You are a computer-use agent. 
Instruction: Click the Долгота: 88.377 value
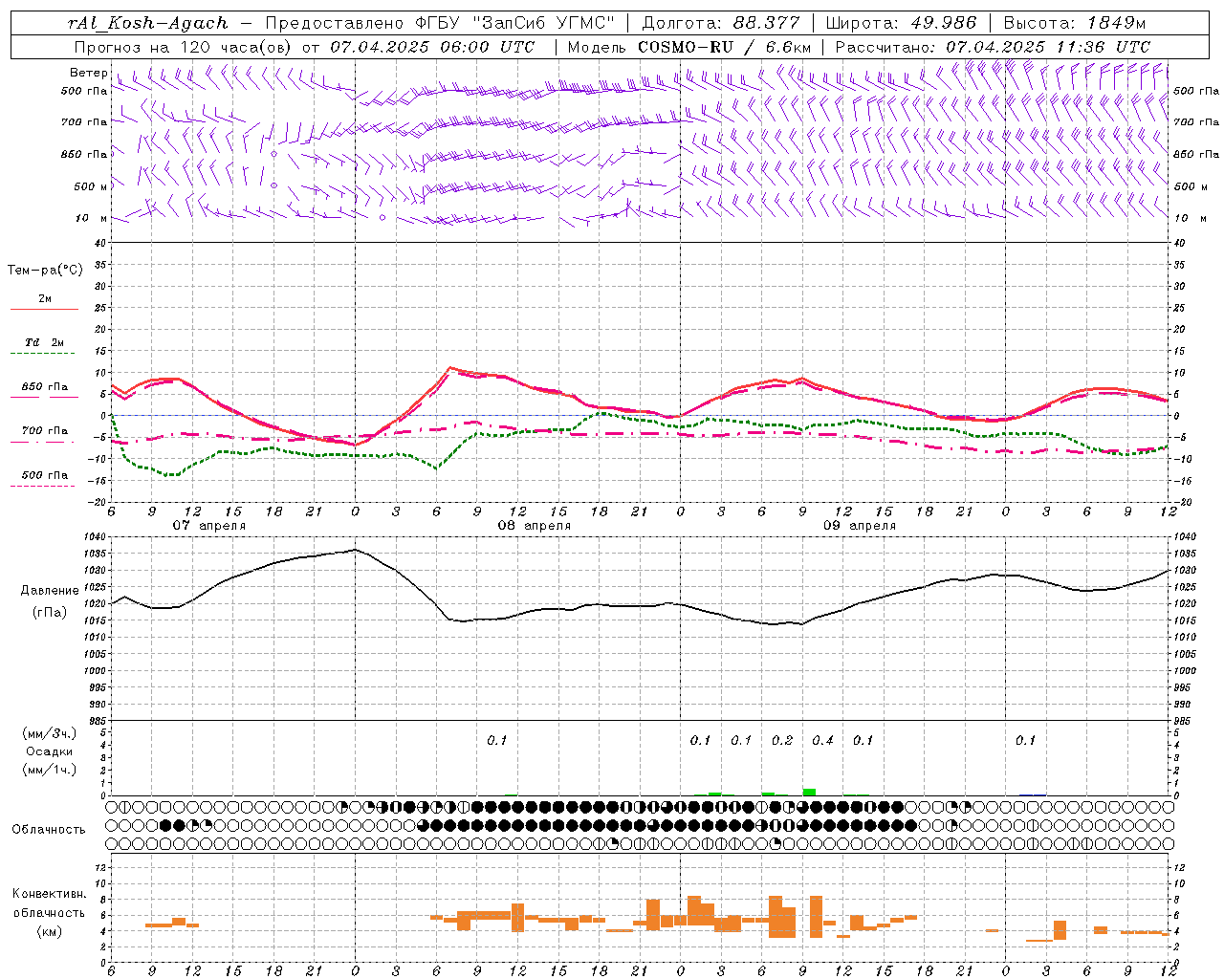(721, 23)
